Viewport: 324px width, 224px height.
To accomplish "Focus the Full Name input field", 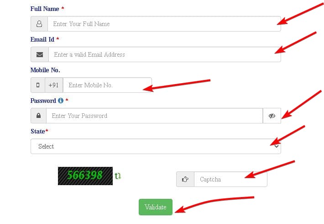I will 164,24.
